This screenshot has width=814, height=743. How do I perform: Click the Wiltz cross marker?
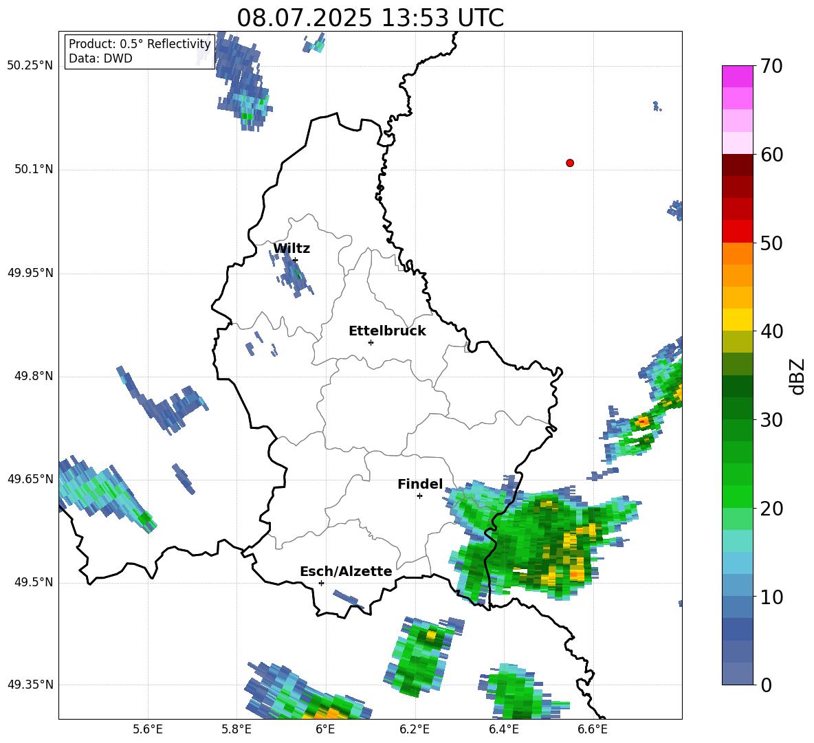pos(295,260)
